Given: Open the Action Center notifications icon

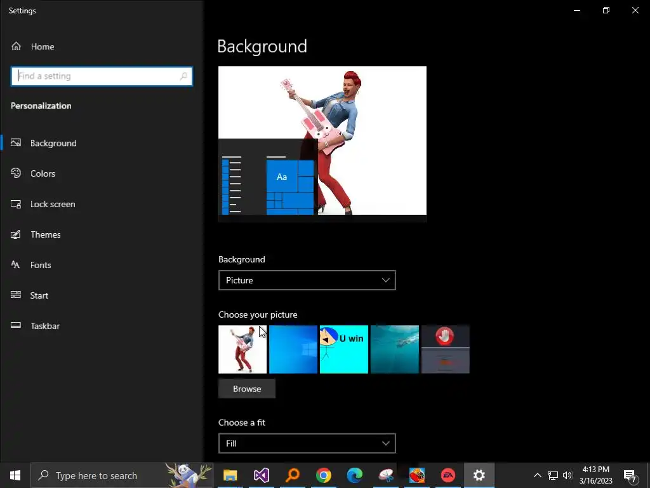Looking at the screenshot, I should click(630, 475).
